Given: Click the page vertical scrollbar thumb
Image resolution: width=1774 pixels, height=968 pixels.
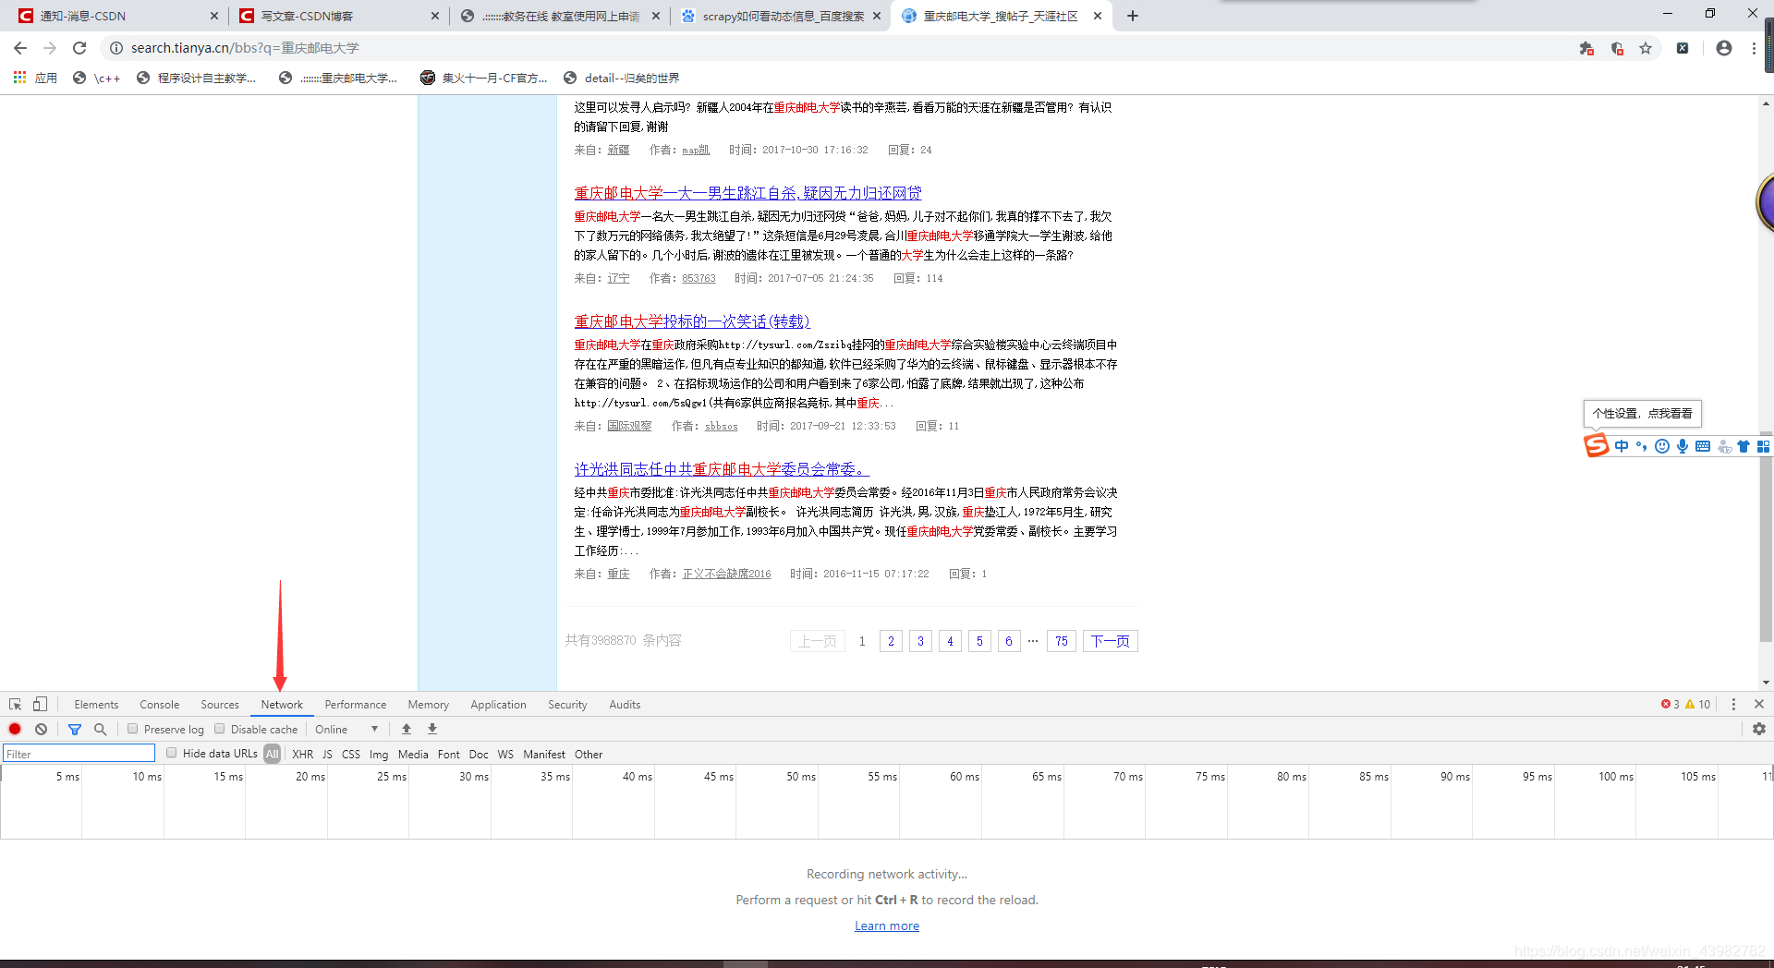Looking at the screenshot, I should click(1766, 538).
